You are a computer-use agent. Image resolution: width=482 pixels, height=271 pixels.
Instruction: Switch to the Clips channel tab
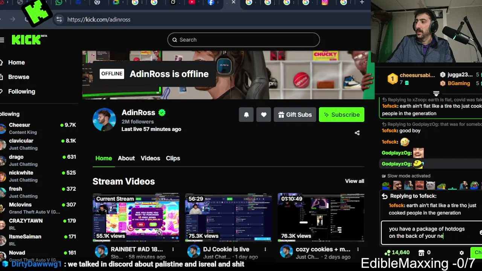click(173, 158)
